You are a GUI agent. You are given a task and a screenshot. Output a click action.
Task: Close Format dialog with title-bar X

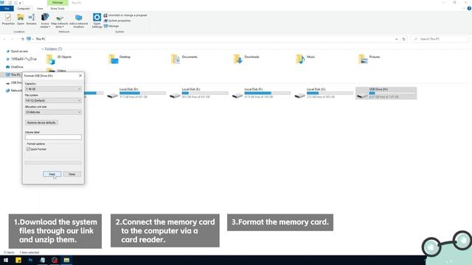[x=80, y=75]
